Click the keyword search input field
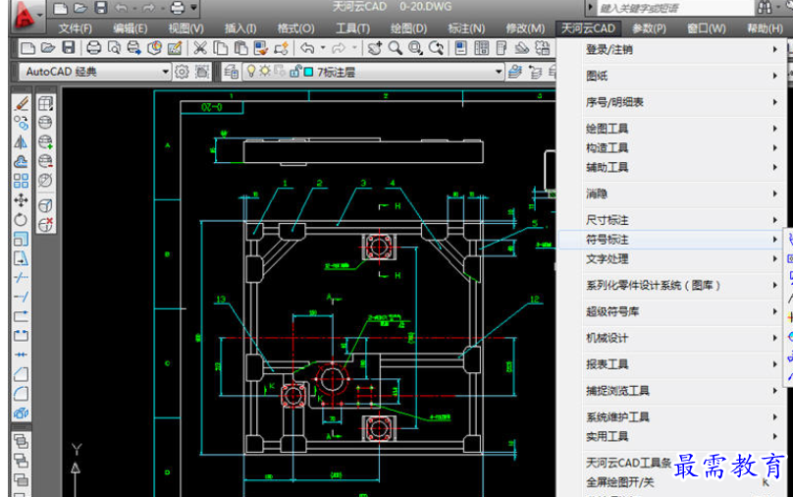Viewport: 793px width, 497px height. coord(675,8)
